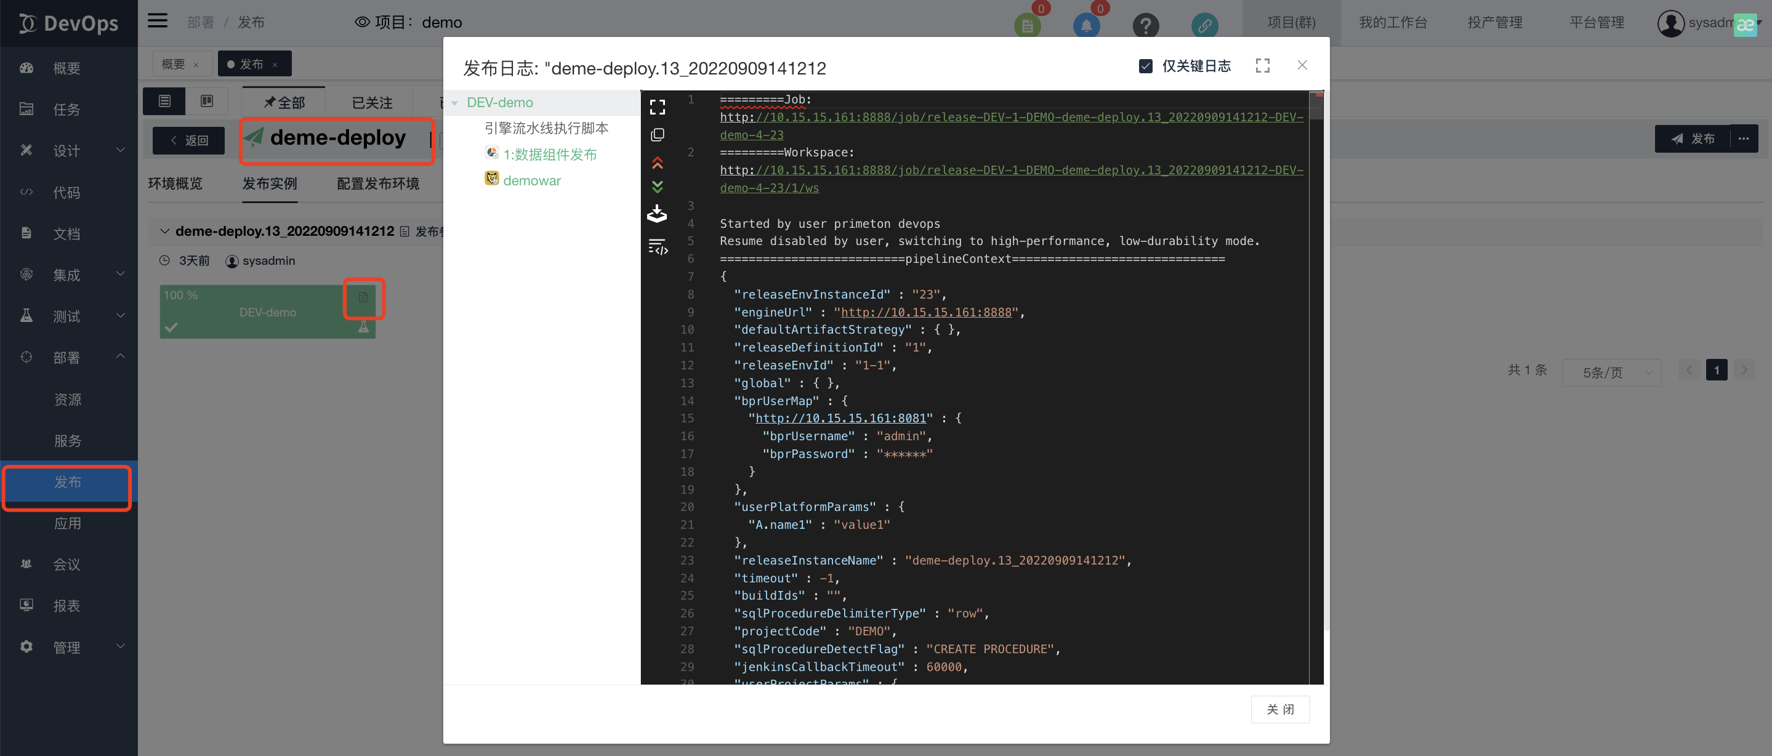The width and height of the screenshot is (1772, 756).
Task: Open the 5条/页 page size dropdown
Action: (1611, 372)
